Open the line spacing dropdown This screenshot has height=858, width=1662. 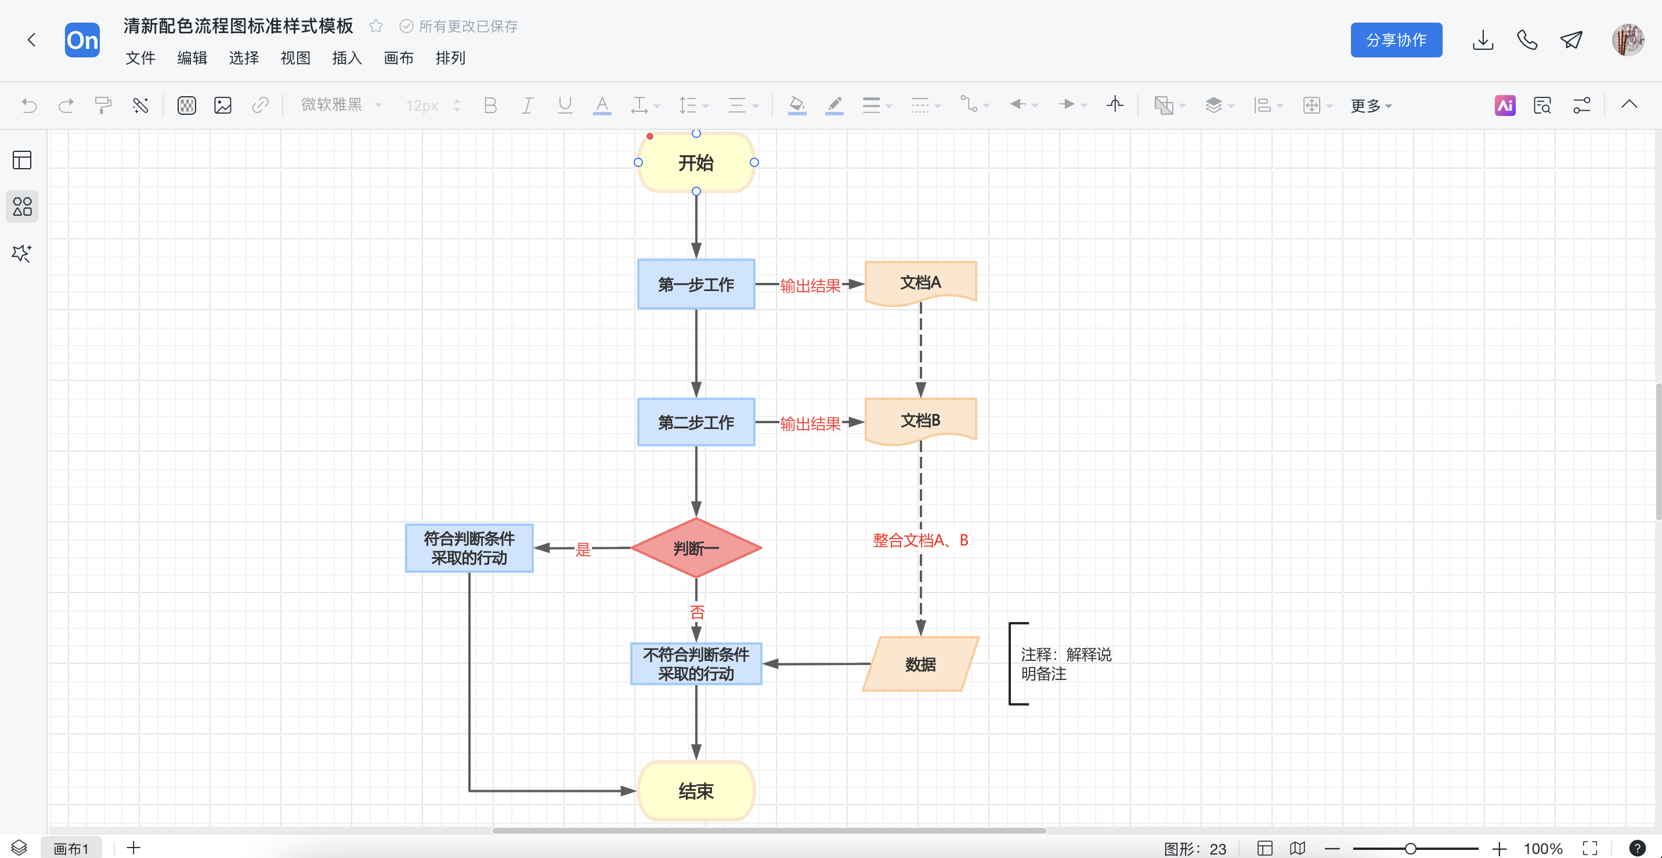pos(693,105)
